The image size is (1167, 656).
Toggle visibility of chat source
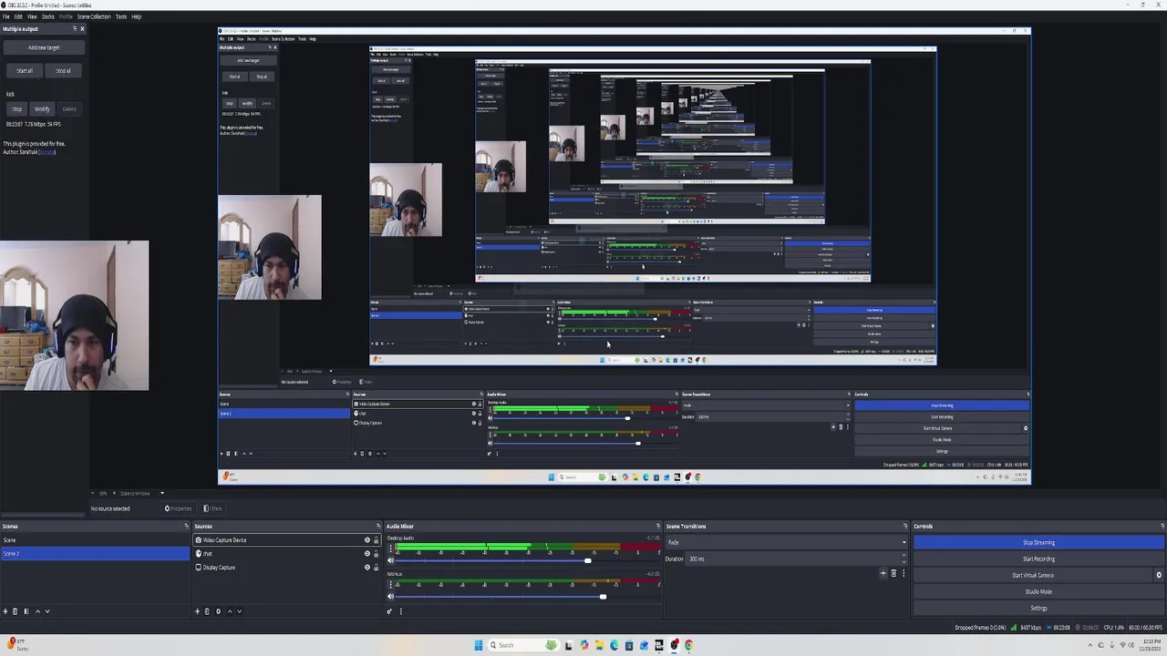(367, 554)
